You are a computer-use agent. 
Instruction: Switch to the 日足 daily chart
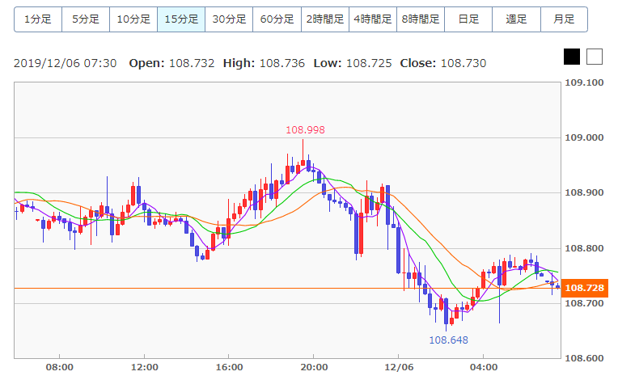point(468,19)
